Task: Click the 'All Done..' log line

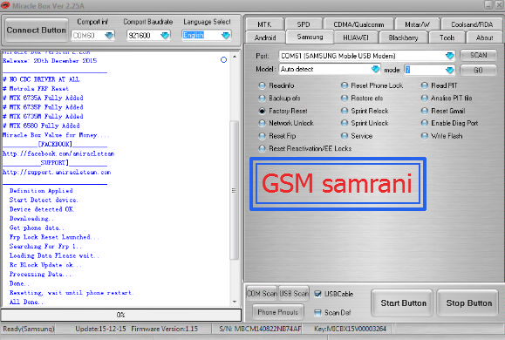Action: coord(26,302)
